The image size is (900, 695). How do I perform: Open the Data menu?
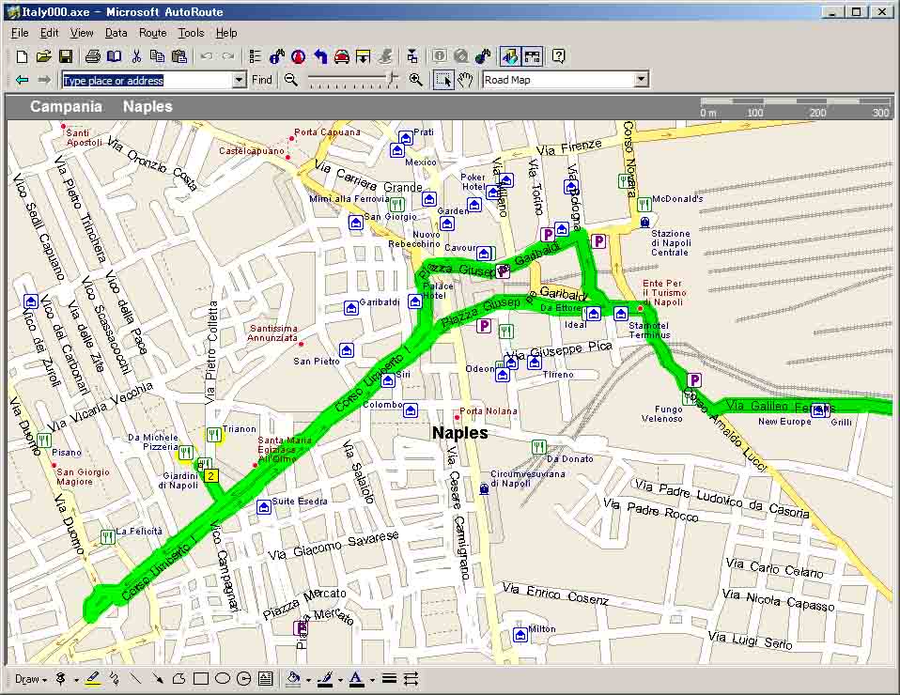pos(116,33)
